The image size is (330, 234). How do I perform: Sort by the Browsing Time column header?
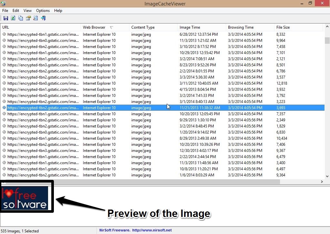(x=250, y=27)
